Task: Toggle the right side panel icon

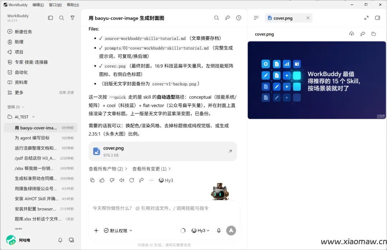Action: tap(377, 18)
